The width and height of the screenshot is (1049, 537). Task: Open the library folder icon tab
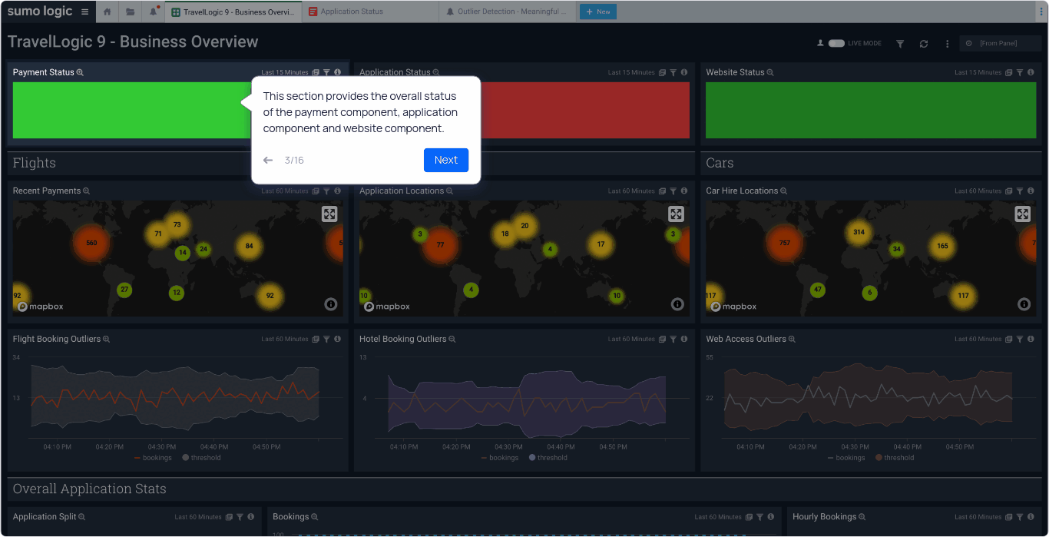pyautogui.click(x=131, y=12)
